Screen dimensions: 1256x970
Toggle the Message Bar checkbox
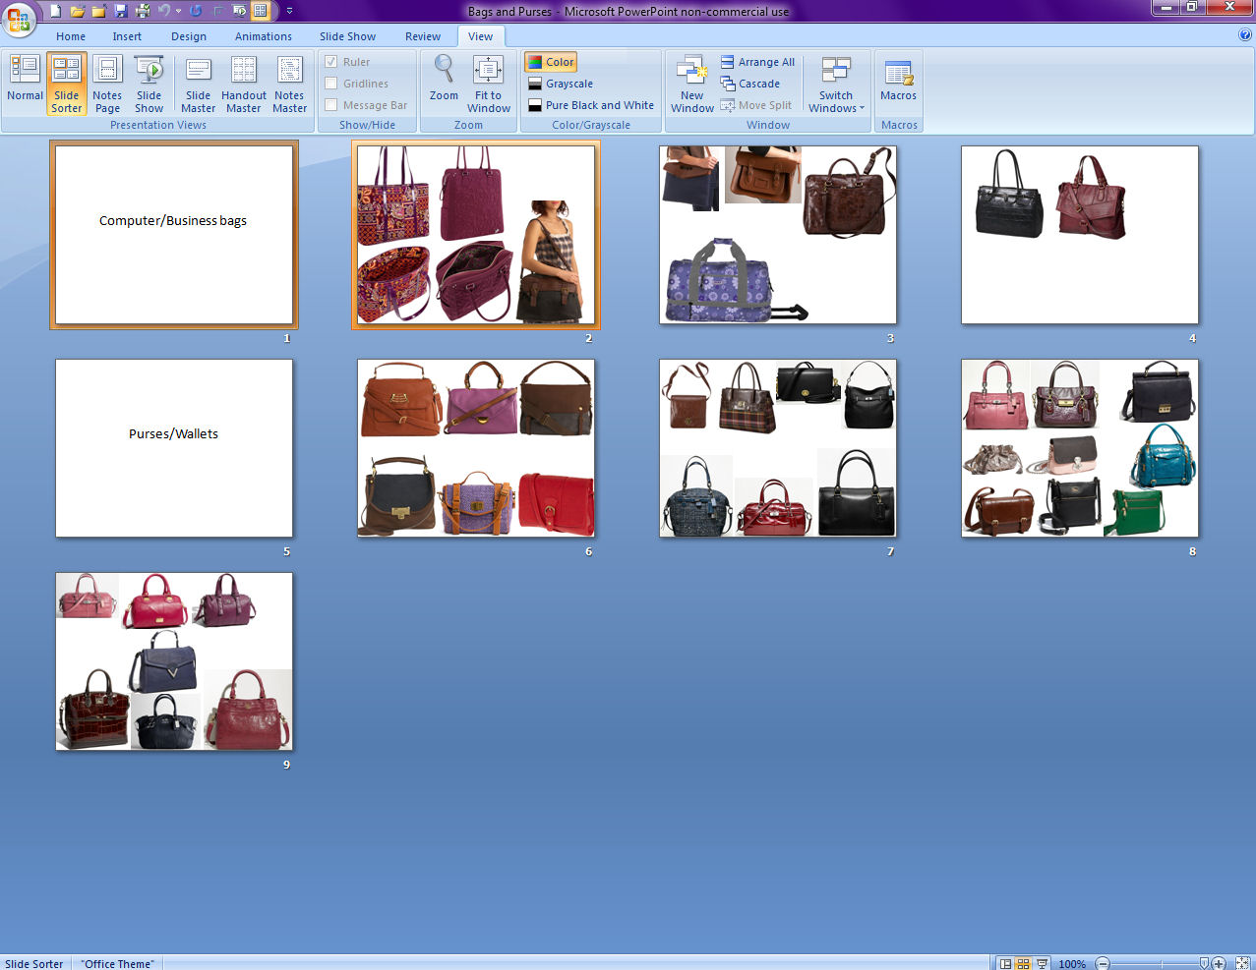(x=331, y=105)
